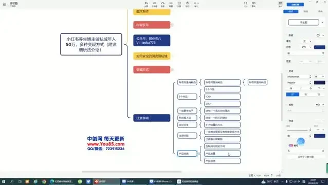Click the "100+" subtopic node

coord(222,97)
